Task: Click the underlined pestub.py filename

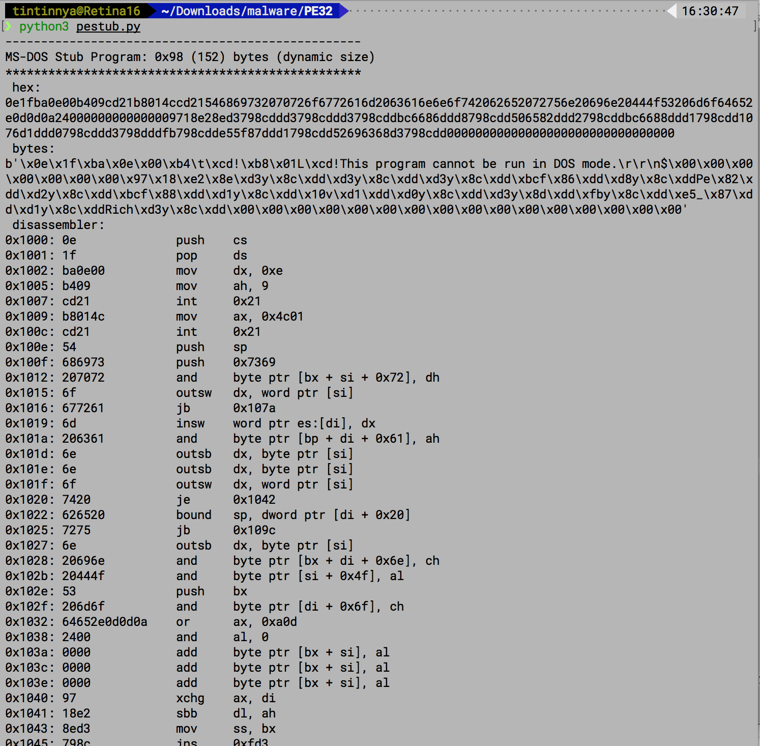Action: pyautogui.click(x=108, y=26)
